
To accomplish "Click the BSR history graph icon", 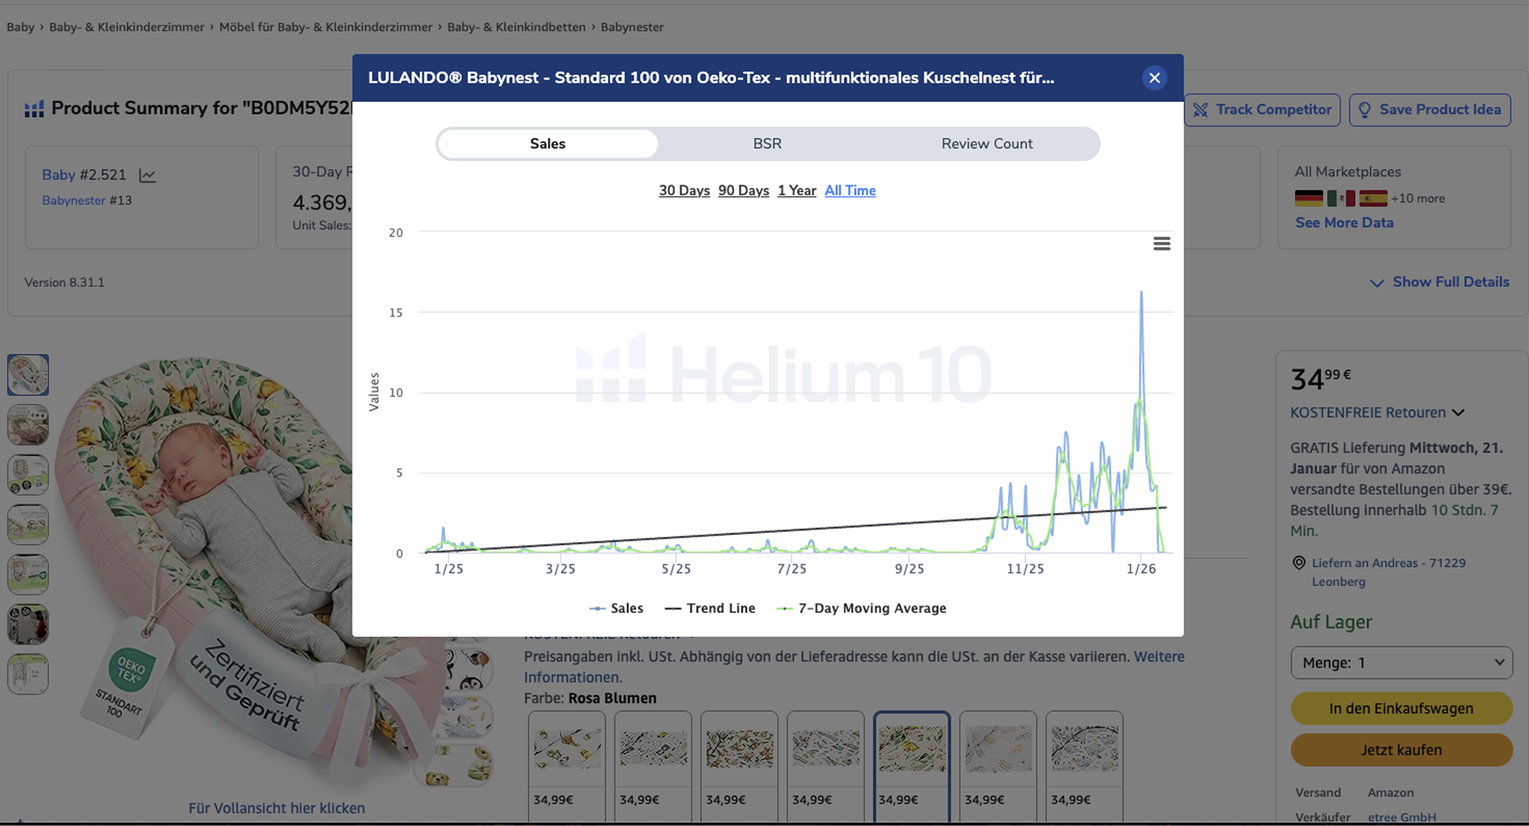I will click(147, 175).
